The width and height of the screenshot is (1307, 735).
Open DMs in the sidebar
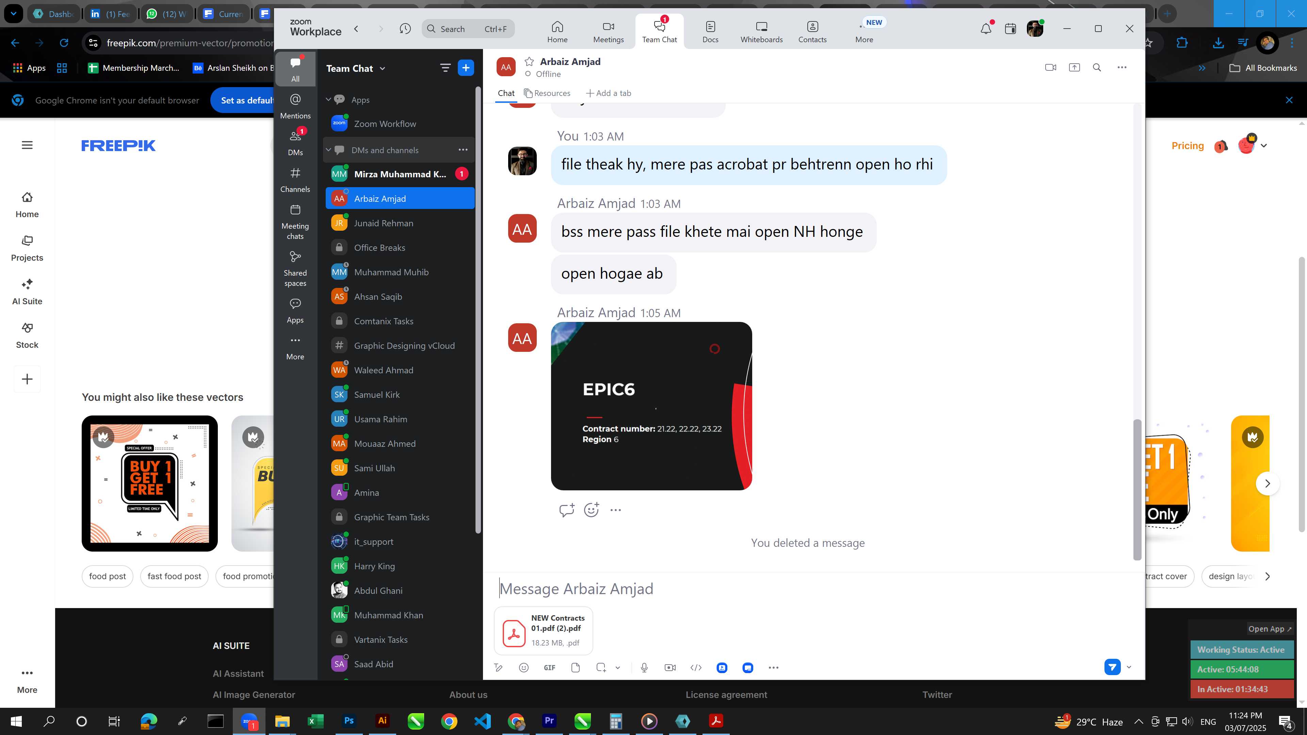click(295, 143)
